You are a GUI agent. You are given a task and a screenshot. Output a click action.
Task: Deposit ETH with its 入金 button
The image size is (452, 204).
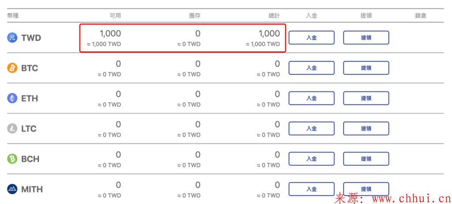(312, 98)
